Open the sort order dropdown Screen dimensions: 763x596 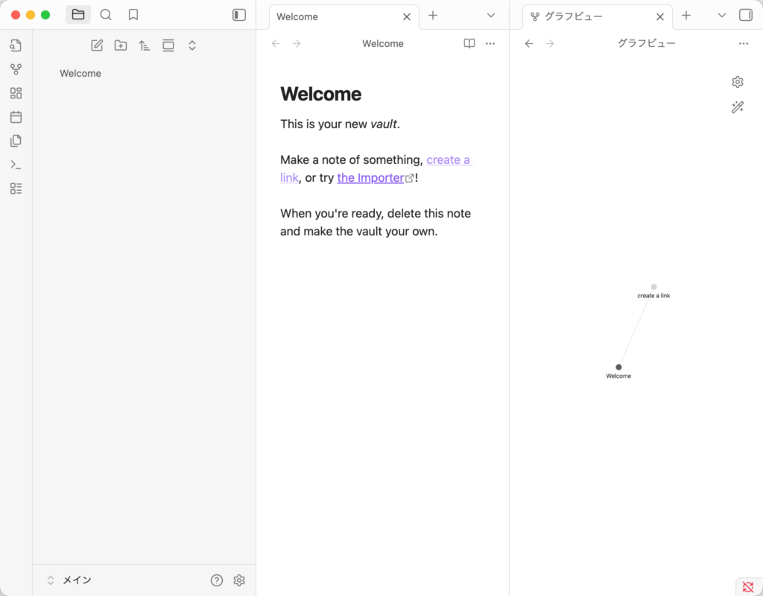145,45
